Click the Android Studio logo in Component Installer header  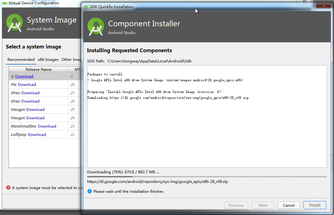pyautogui.click(x=96, y=27)
